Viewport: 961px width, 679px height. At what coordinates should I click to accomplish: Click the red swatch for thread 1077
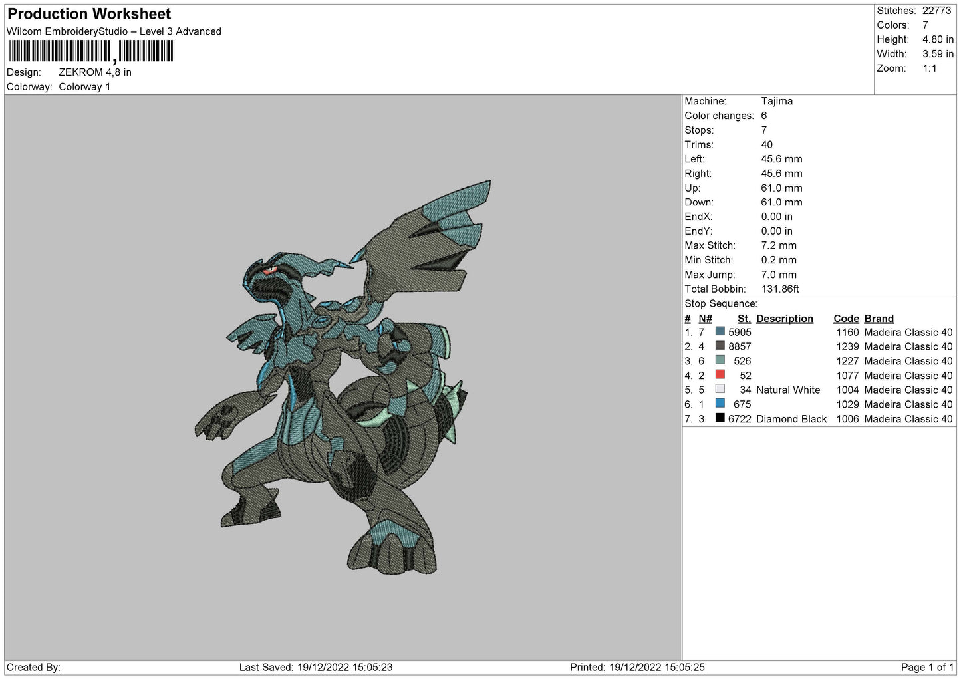tap(720, 374)
